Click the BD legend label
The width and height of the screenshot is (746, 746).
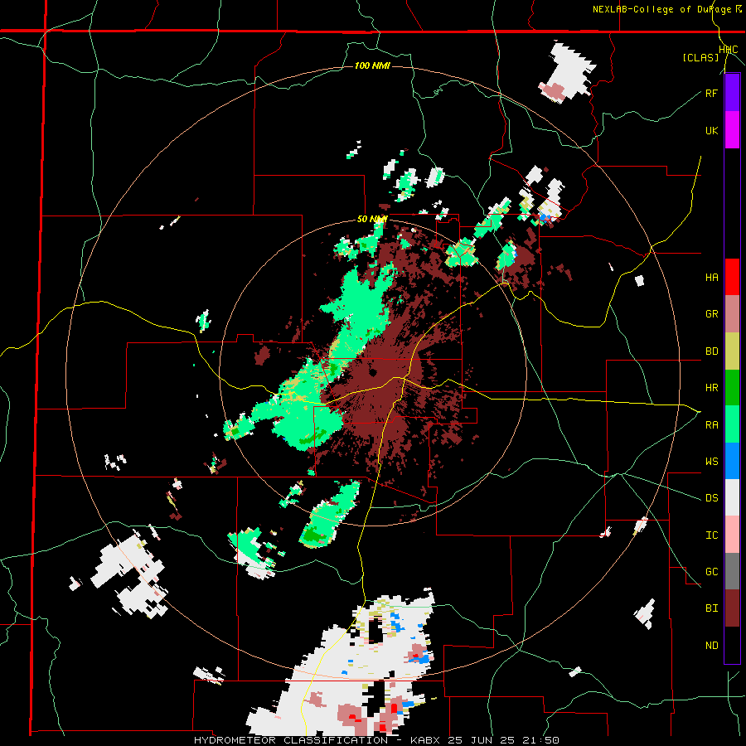point(711,351)
